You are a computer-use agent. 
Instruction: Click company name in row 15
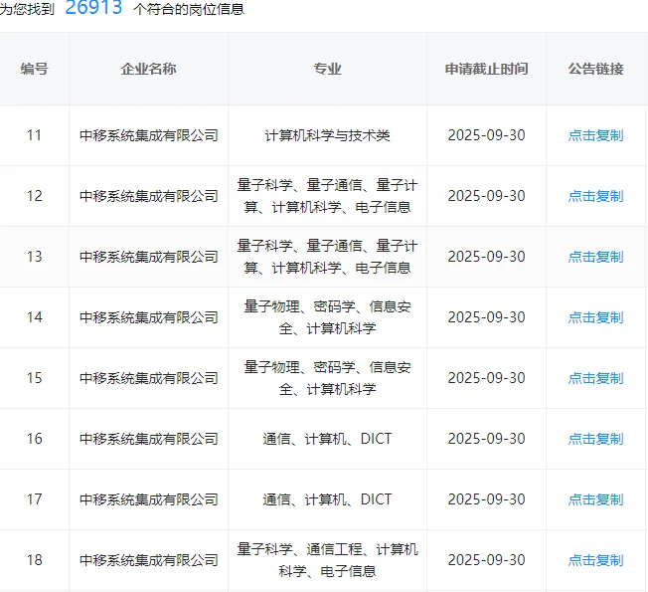pos(149,378)
